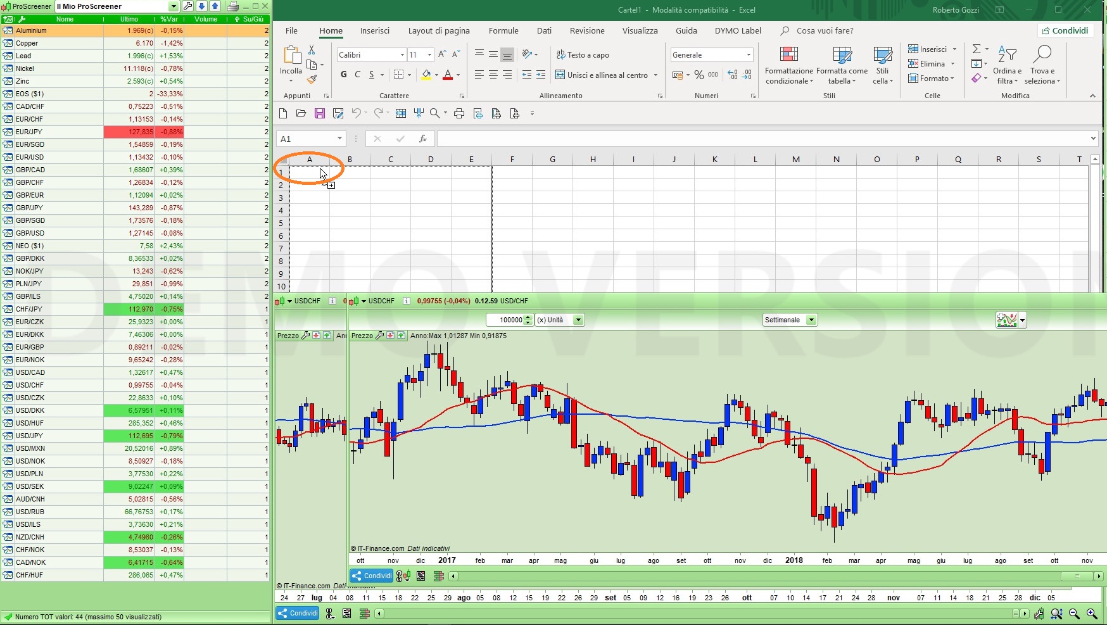Click the print icon in quick toolbar

click(459, 113)
